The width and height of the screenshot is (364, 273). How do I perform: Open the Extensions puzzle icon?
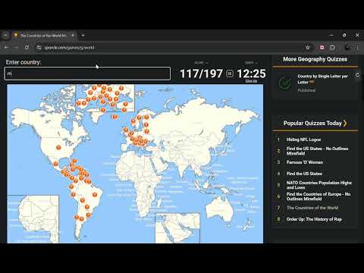(332, 47)
